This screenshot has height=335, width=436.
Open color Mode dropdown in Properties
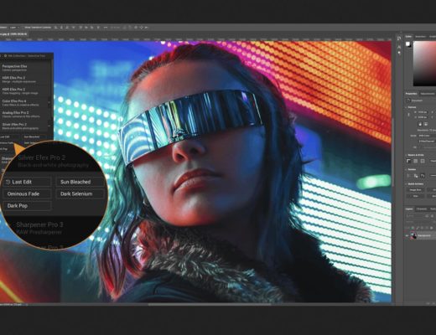pyautogui.click(x=427, y=136)
